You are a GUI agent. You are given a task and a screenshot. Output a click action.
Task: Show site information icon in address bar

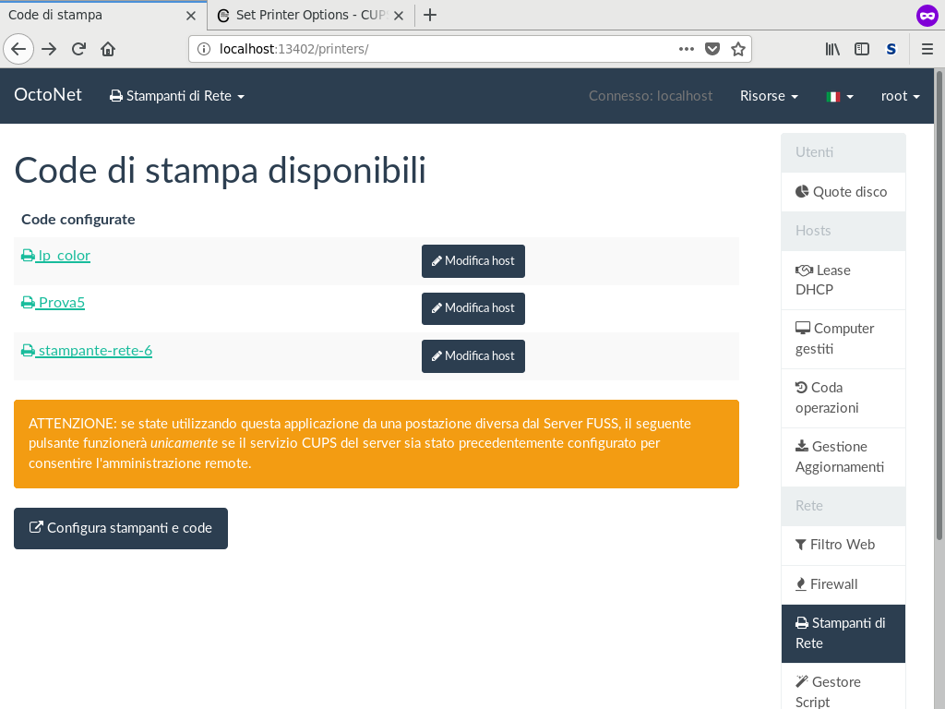pos(204,49)
